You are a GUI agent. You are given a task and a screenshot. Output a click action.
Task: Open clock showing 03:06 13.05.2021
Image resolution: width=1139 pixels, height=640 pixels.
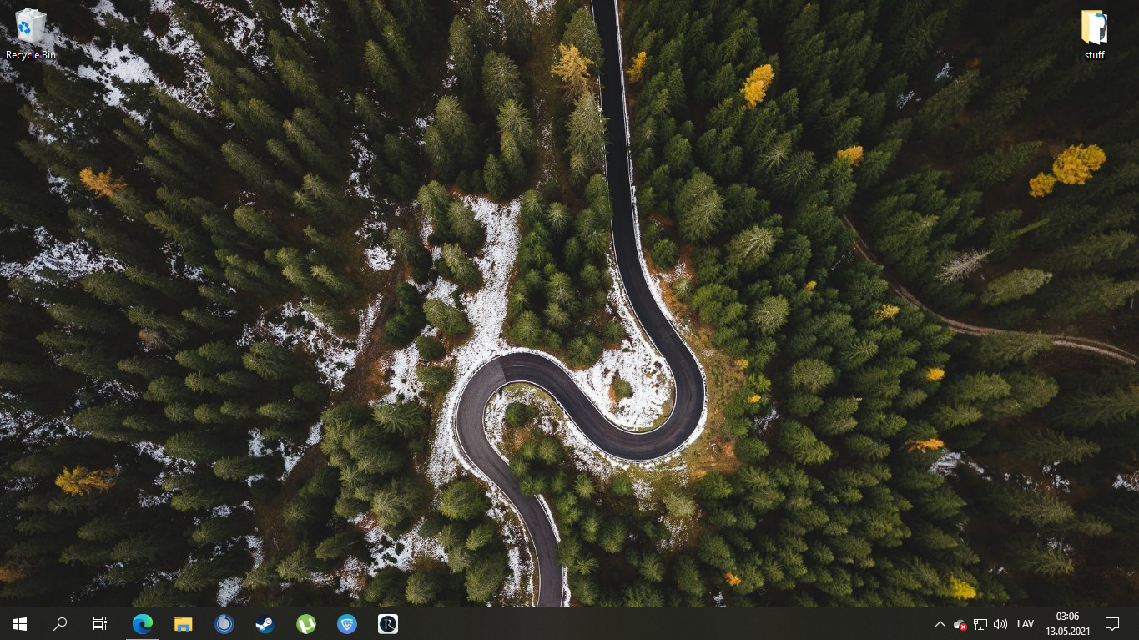tap(1067, 623)
